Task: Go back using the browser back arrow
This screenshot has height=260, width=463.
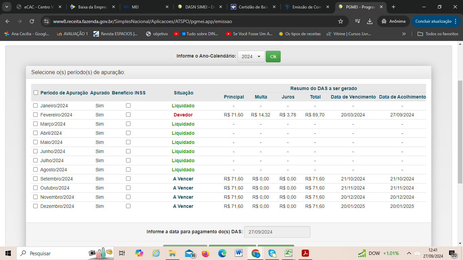Action: pos(7,21)
